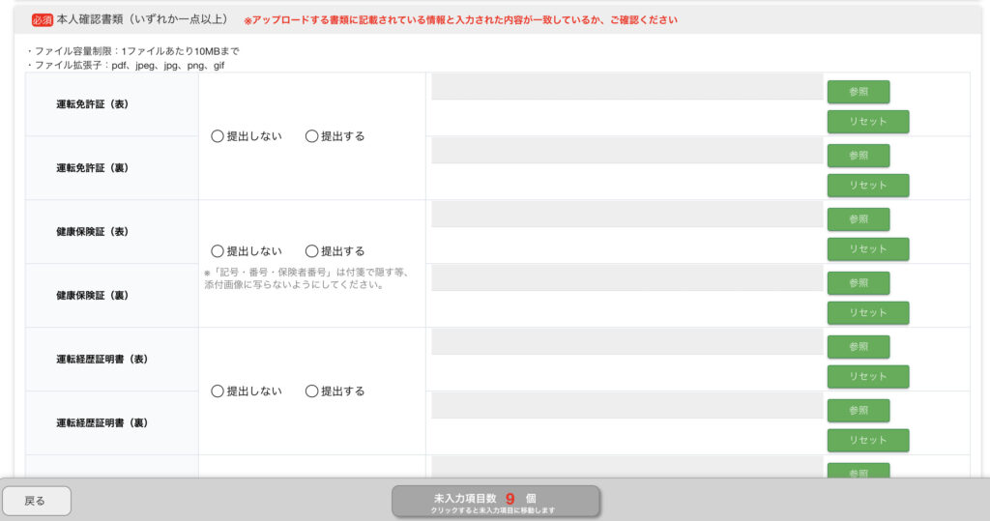Reset the 健康保険証（表） upload
This screenshot has height=521, width=990.
[x=867, y=249]
